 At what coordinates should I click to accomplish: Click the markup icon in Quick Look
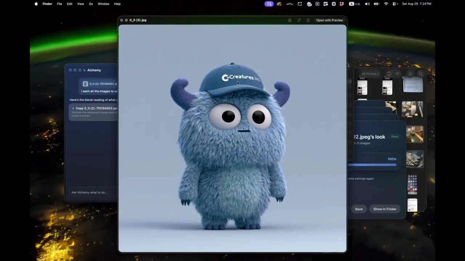pos(290,20)
